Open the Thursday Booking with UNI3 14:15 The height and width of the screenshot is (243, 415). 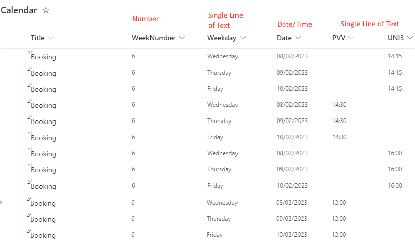[x=43, y=73]
